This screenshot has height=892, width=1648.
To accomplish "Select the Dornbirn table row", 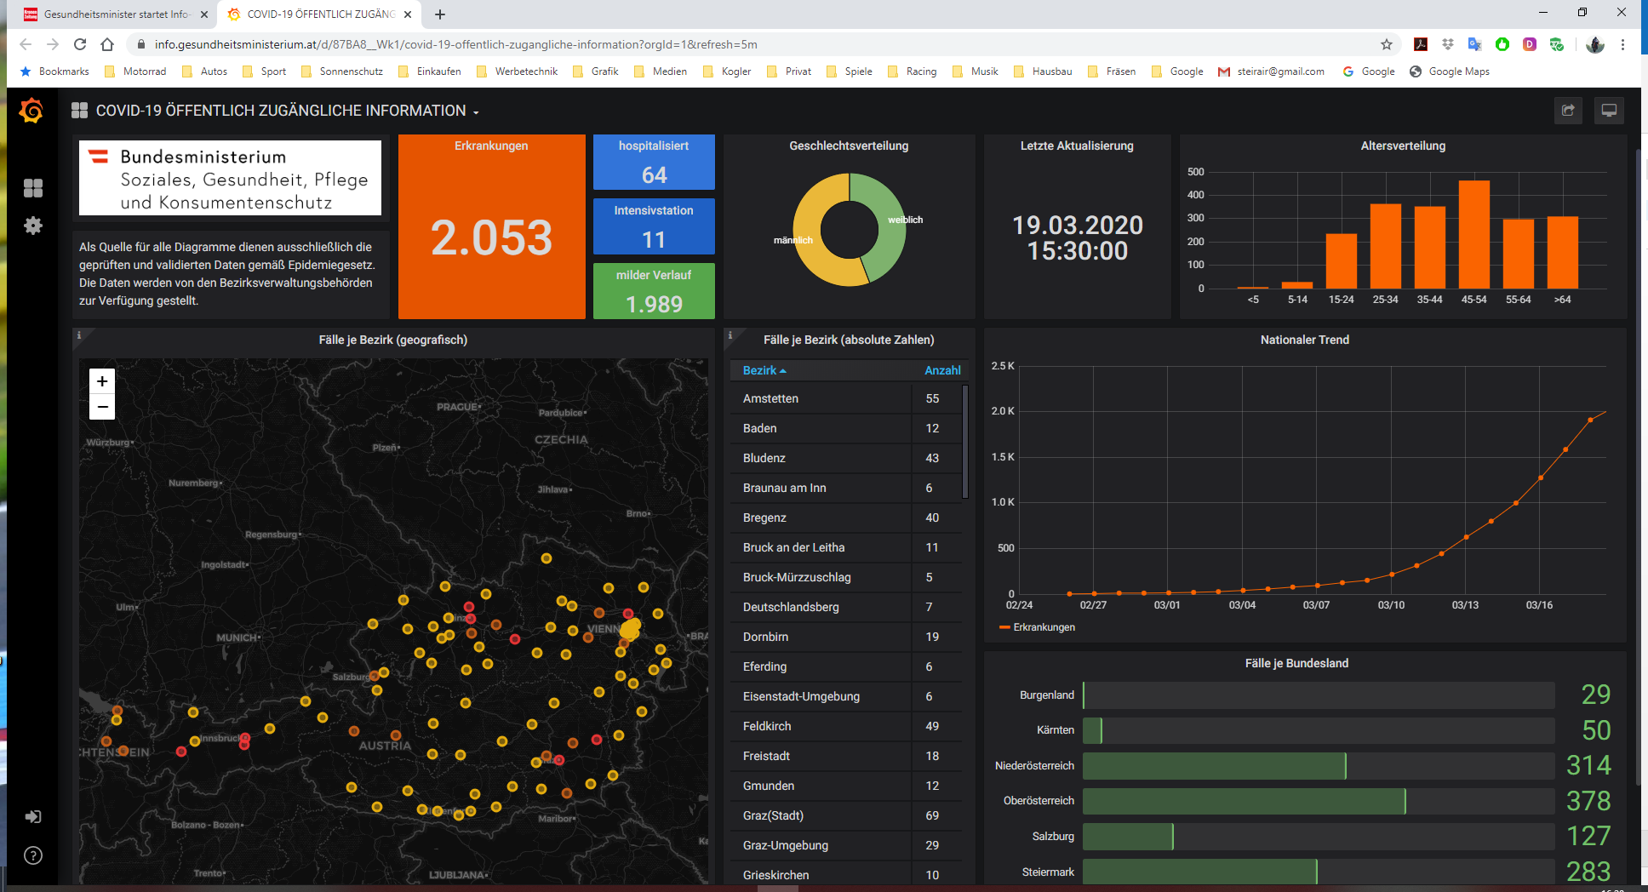I will [846, 637].
